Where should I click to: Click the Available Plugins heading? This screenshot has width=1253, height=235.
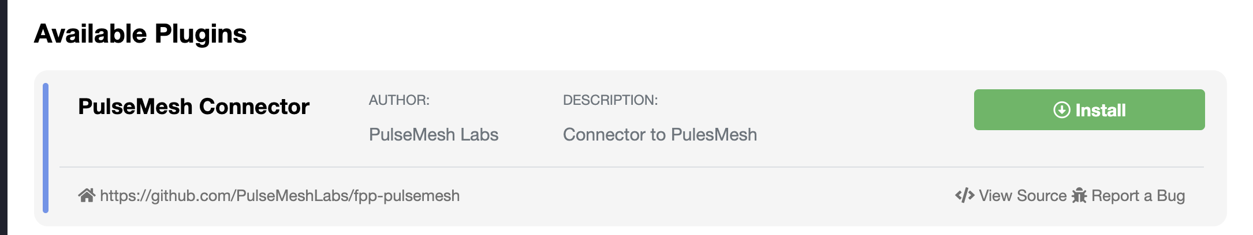tap(140, 33)
